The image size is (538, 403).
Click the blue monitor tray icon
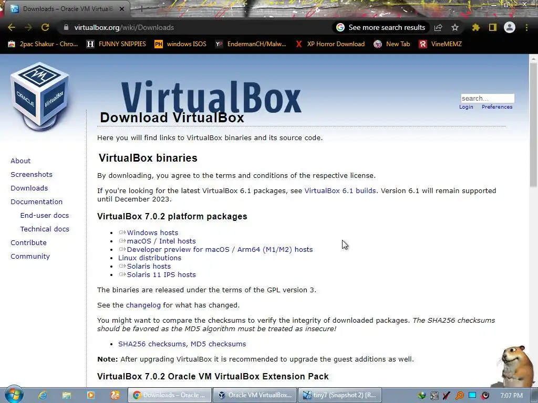click(x=472, y=396)
